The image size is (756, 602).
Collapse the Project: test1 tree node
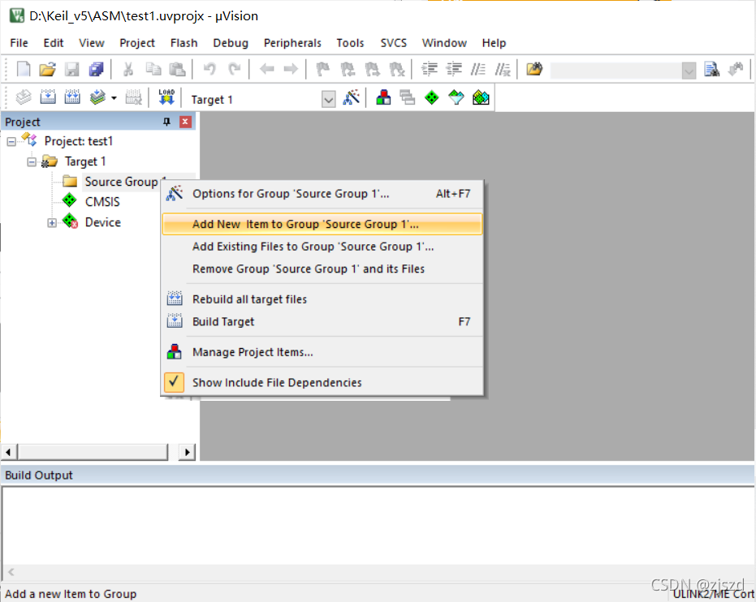(11, 142)
